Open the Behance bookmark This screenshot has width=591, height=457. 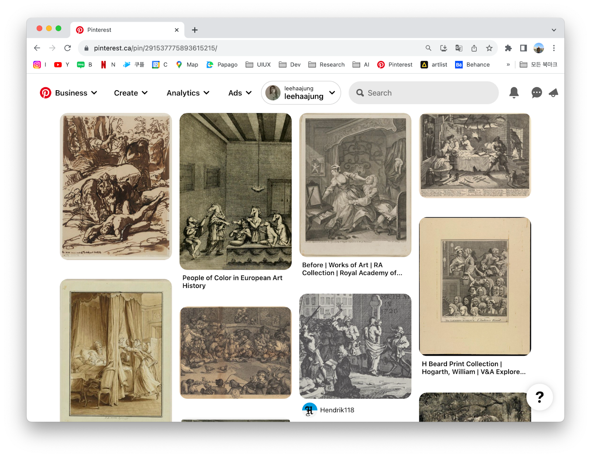(472, 65)
